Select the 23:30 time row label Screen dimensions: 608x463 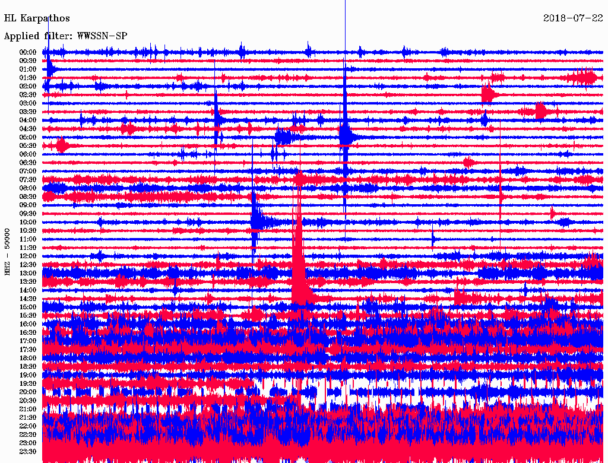tap(28, 451)
